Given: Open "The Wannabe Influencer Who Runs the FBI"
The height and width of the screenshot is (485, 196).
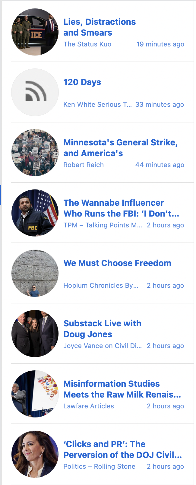Looking at the screenshot, I should (121, 208).
